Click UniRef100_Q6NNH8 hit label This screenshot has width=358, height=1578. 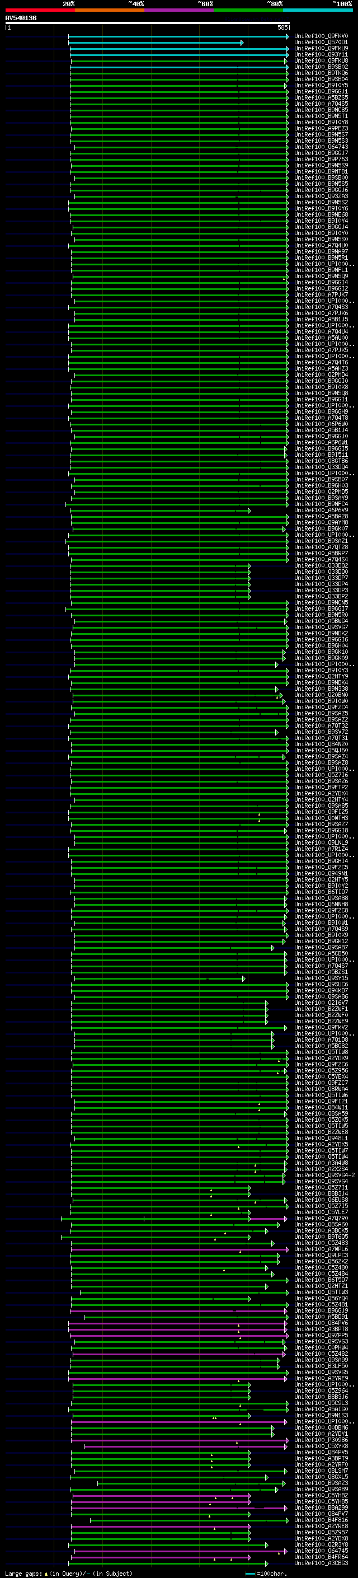[x=321, y=904]
